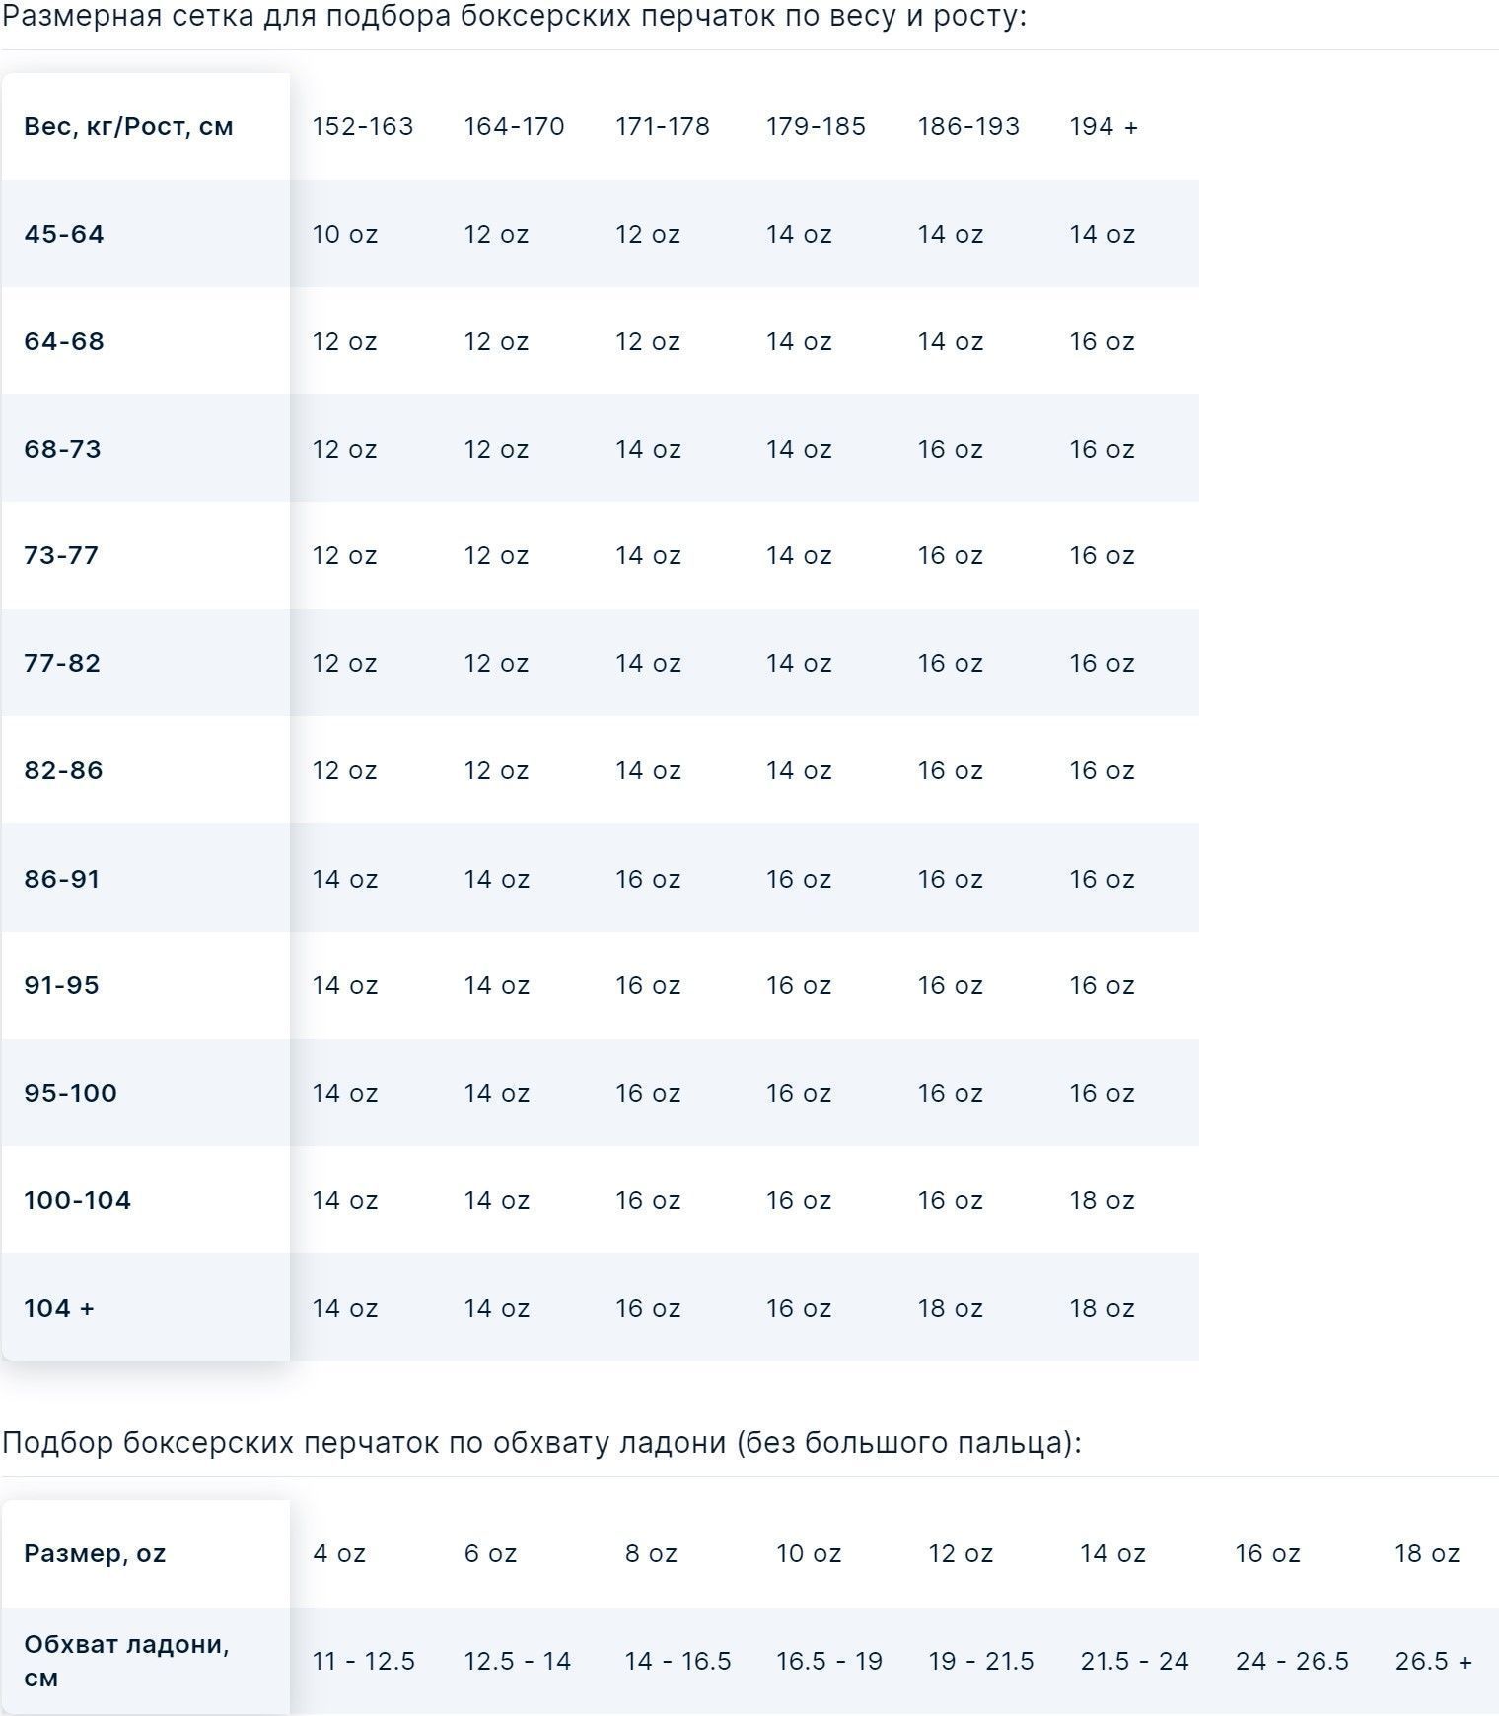This screenshot has width=1499, height=1716.
Task: Select the 100-104 weight row label
Action: [77, 1201]
